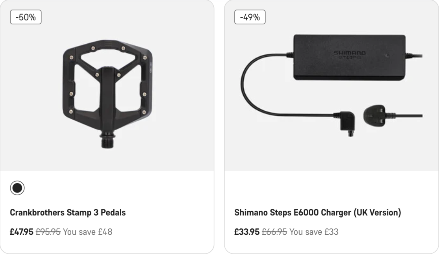Click the £33.95 charger sale price
439x254 pixels.
click(247, 232)
